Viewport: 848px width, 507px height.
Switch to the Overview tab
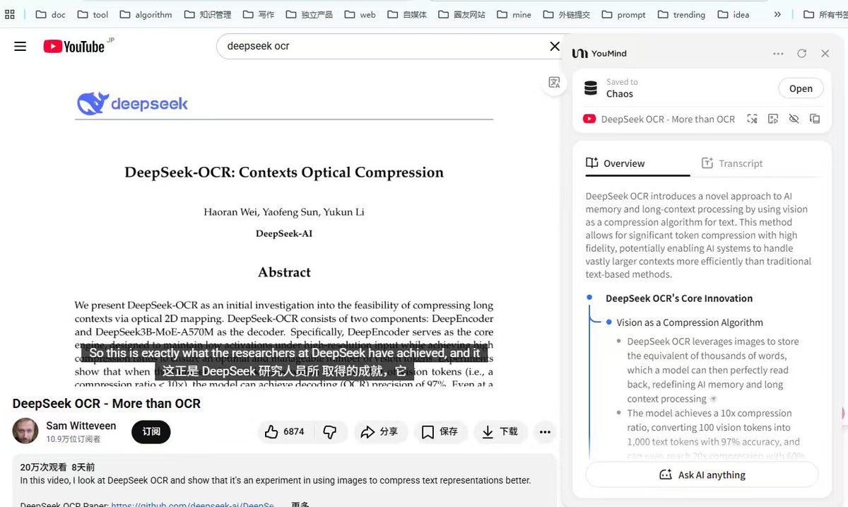[x=616, y=163]
